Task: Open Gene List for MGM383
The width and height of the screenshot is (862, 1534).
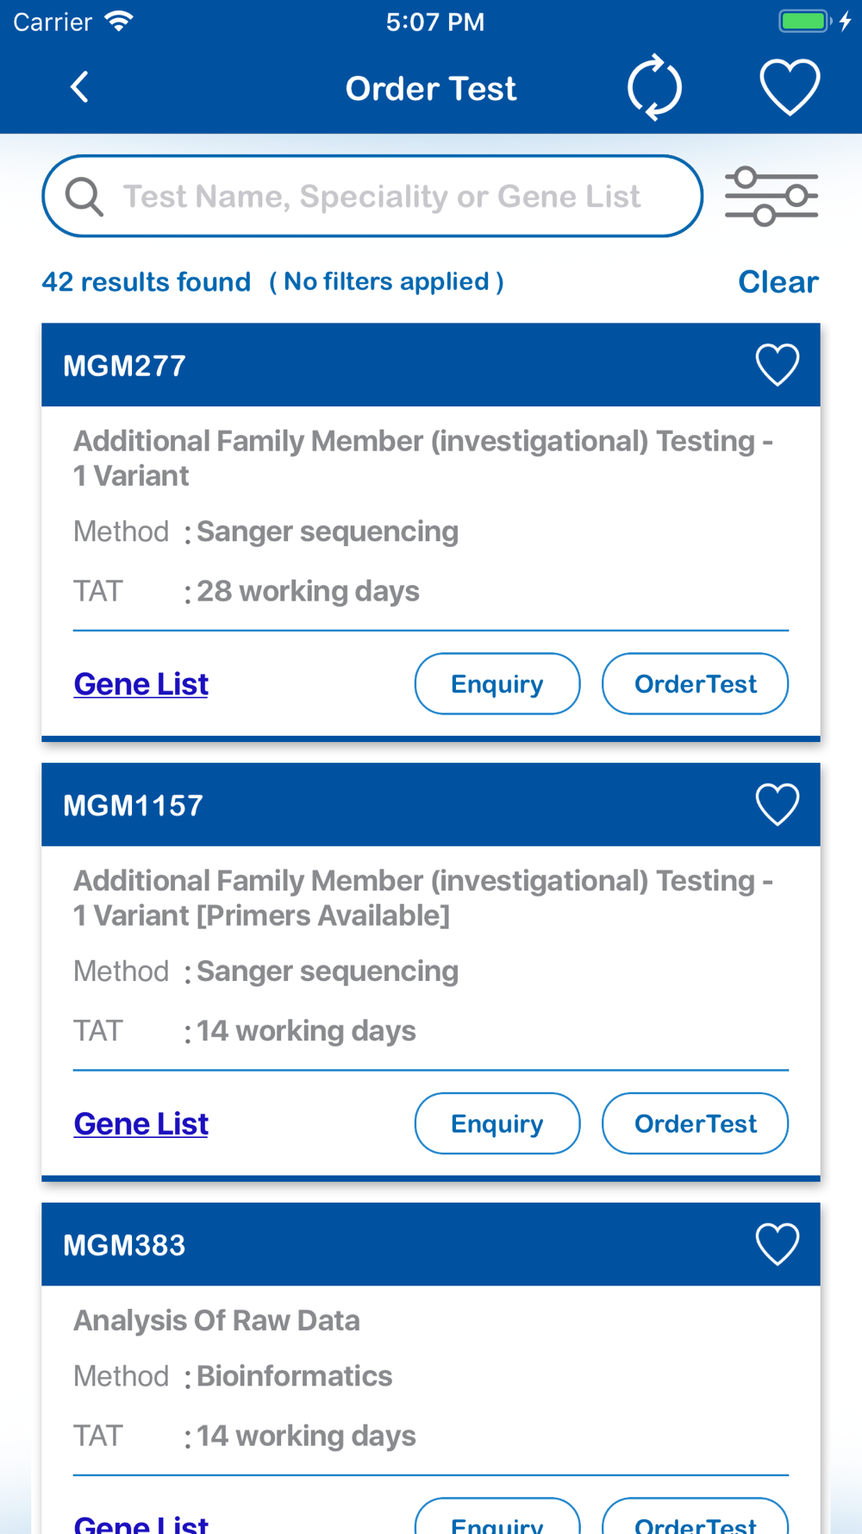Action: coord(141,1524)
